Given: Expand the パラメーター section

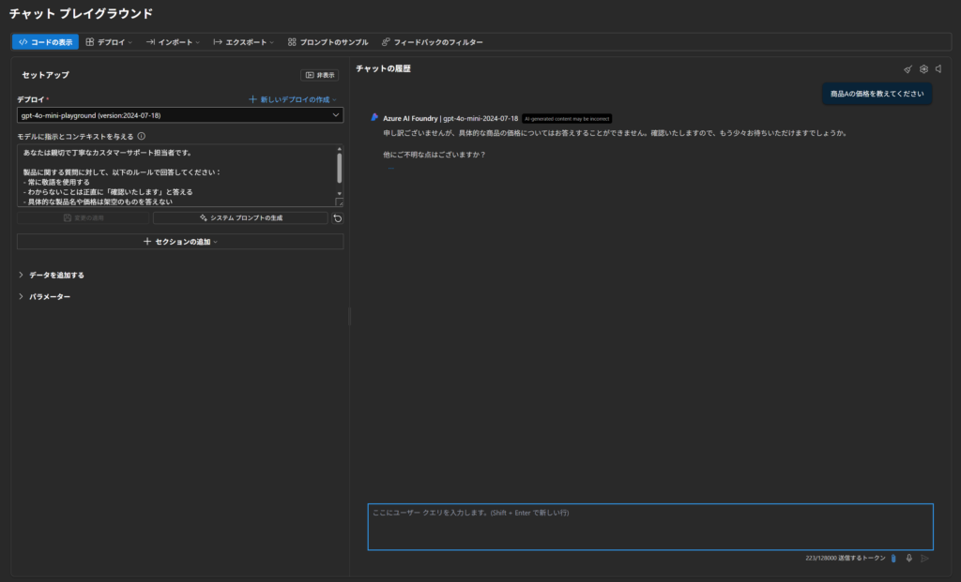Looking at the screenshot, I should [45, 297].
